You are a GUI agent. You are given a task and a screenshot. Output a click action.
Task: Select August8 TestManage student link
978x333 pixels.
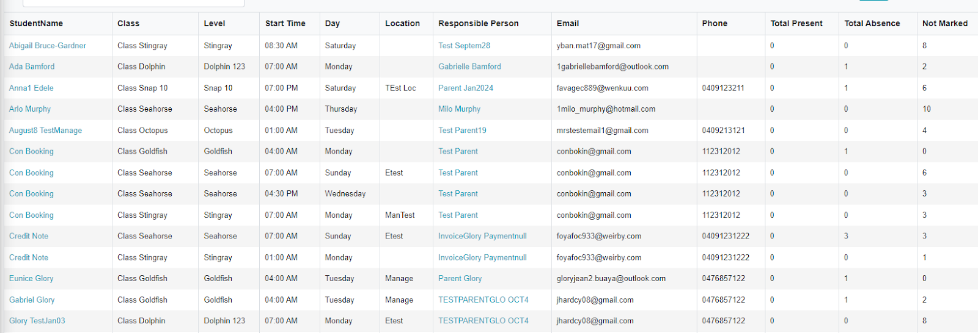[45, 131]
